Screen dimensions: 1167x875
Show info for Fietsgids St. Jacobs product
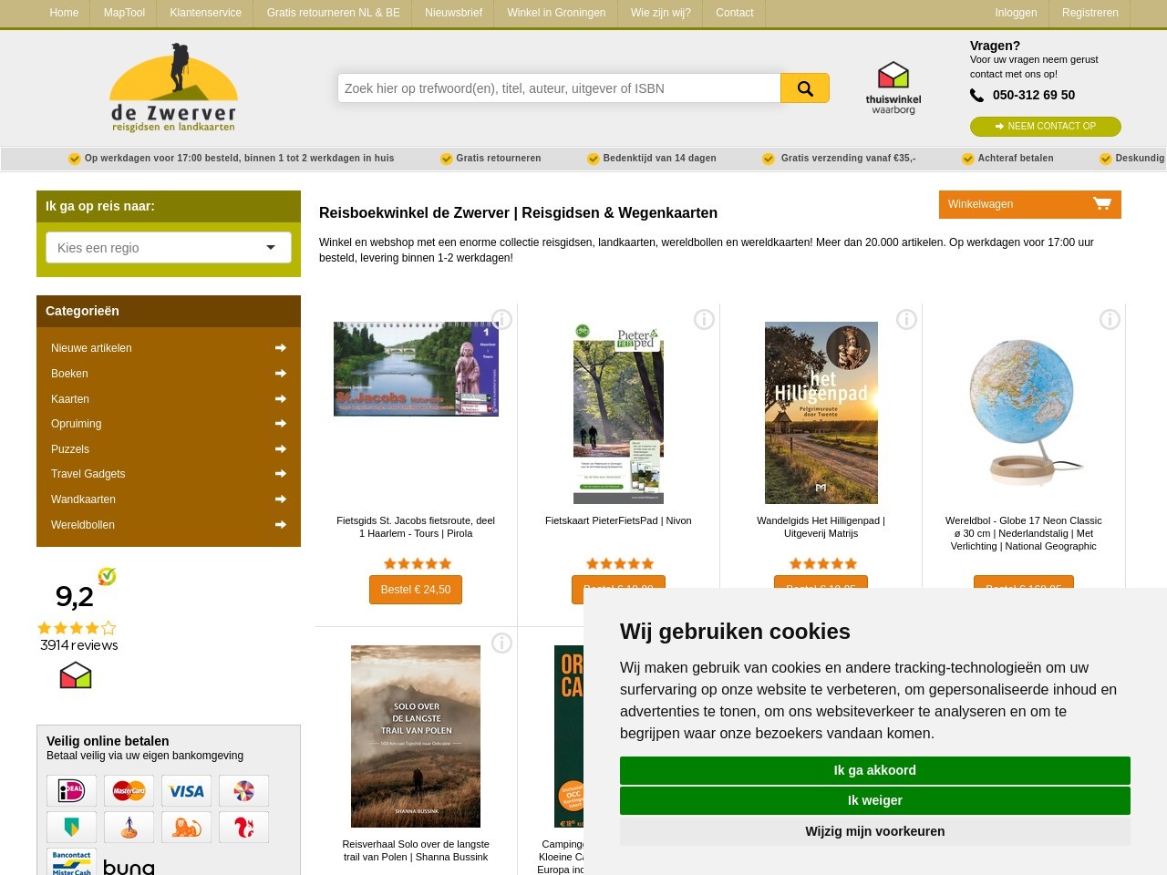tap(502, 319)
